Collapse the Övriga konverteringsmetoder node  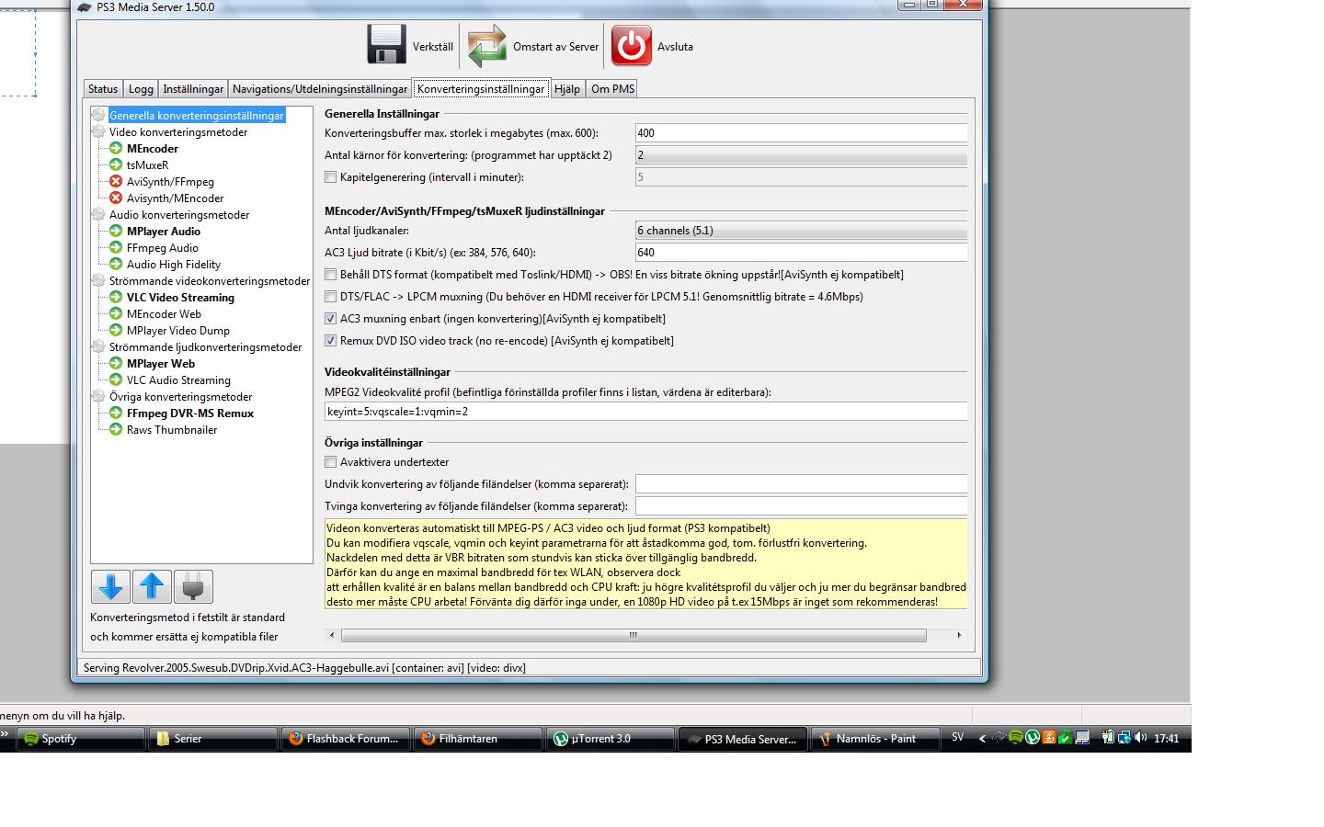(x=98, y=396)
